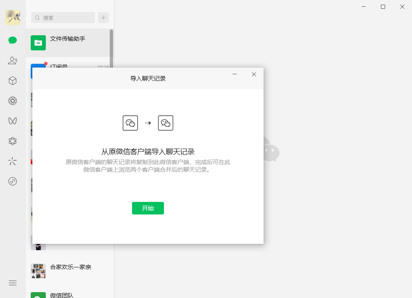This screenshot has height=298, width=412.
Task: Open the Contacts icon in sidebar
Action: pyautogui.click(x=13, y=60)
